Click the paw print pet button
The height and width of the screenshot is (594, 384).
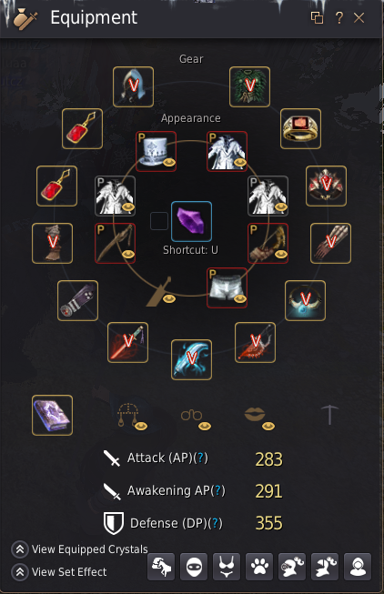(259, 567)
